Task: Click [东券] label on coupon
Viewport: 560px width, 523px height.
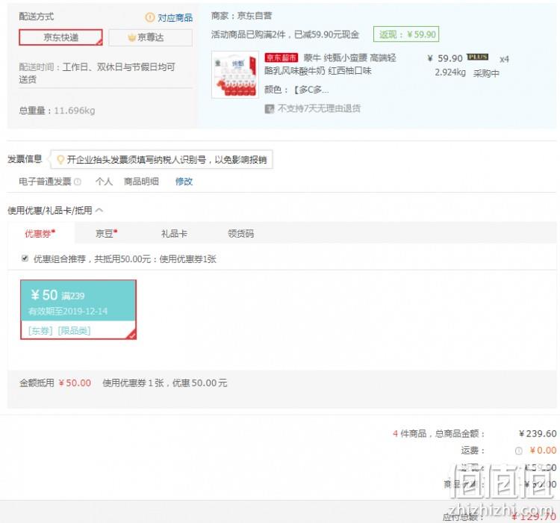Action: pos(40,331)
